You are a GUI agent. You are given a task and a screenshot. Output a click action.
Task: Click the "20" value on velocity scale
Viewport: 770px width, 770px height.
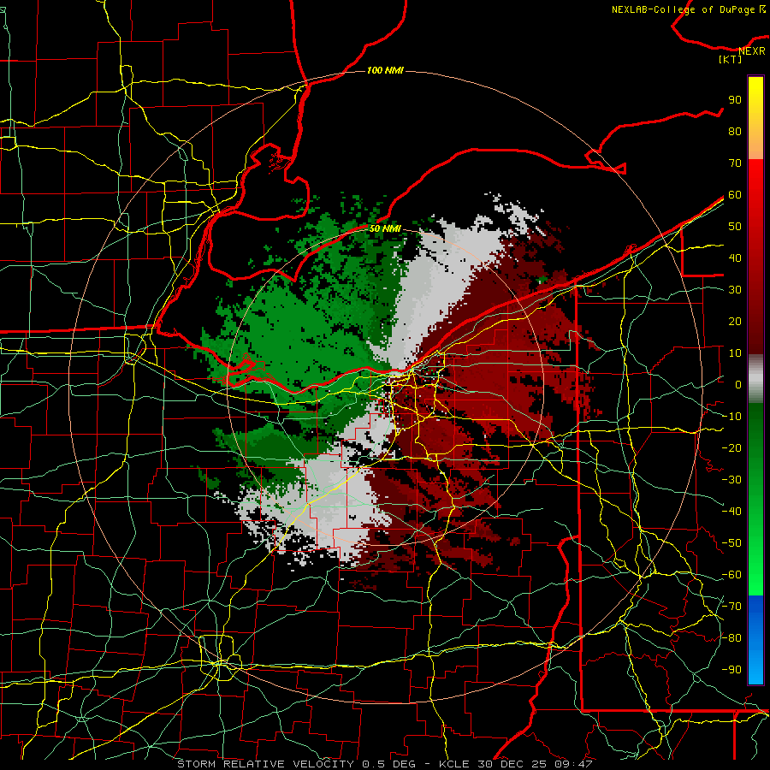(x=735, y=321)
